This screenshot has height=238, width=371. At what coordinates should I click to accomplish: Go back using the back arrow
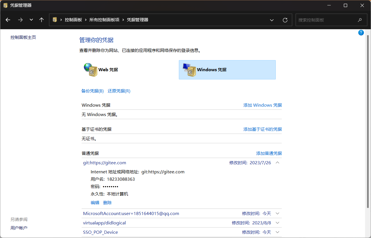(8, 20)
